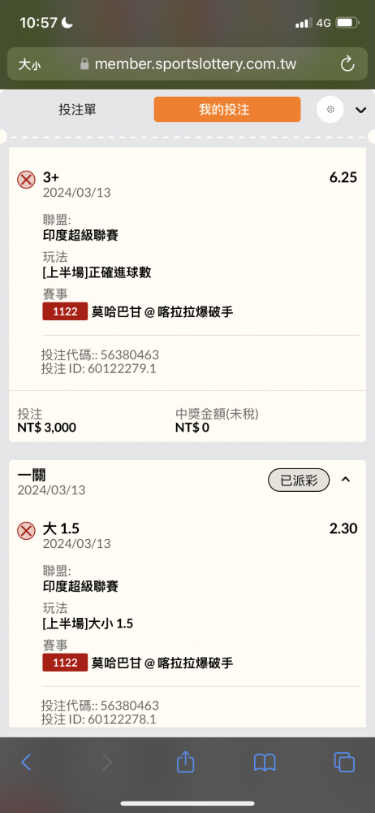The height and width of the screenshot is (813, 375).
Task: Show all Safari tabs
Action: point(344,762)
